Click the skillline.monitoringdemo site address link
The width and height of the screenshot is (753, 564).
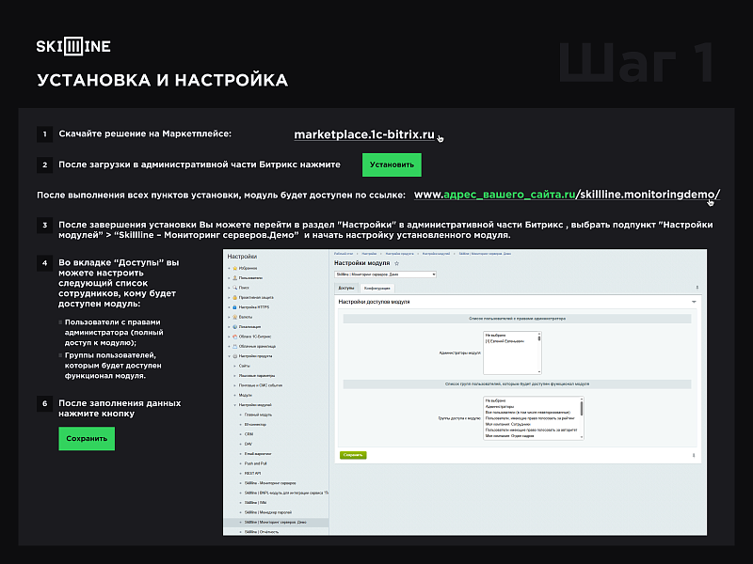(x=568, y=195)
